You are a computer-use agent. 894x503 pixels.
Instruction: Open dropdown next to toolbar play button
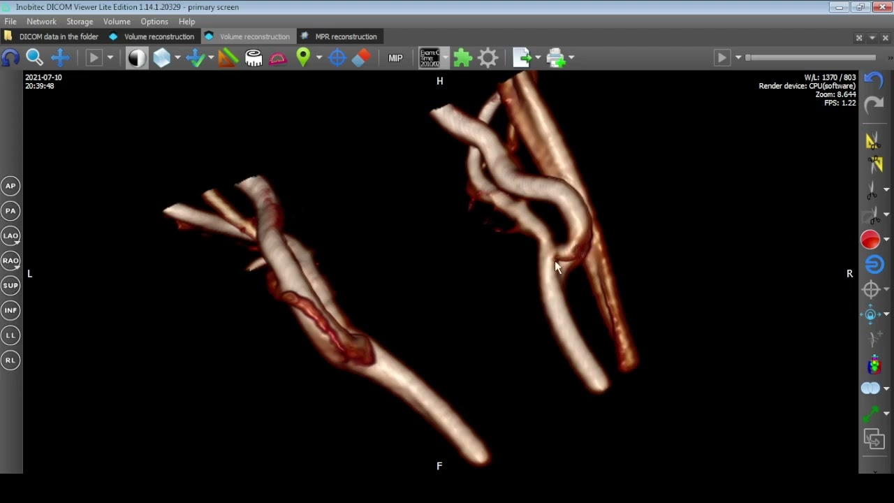pos(110,58)
